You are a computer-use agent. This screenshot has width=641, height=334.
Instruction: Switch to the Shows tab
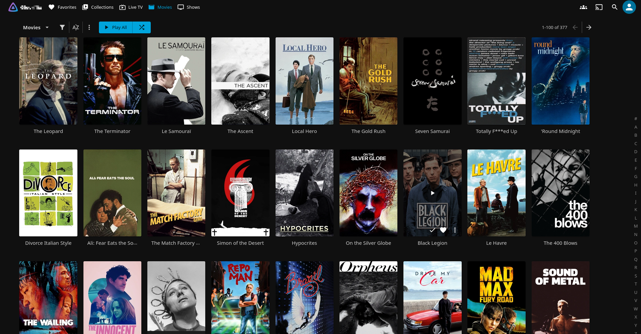(189, 7)
